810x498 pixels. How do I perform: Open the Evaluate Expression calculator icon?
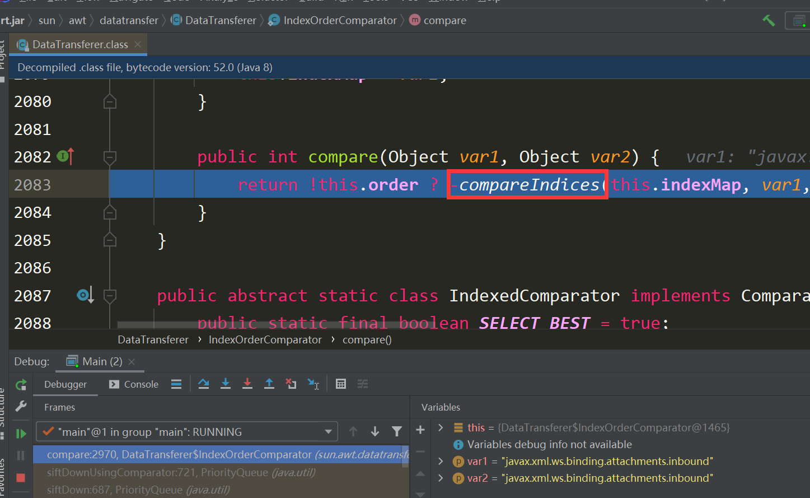[x=340, y=384]
